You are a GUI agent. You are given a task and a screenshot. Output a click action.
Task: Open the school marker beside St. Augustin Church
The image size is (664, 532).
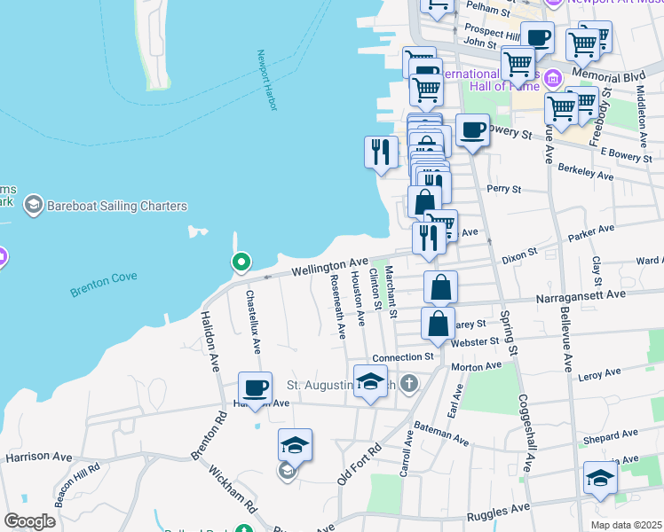click(x=370, y=385)
